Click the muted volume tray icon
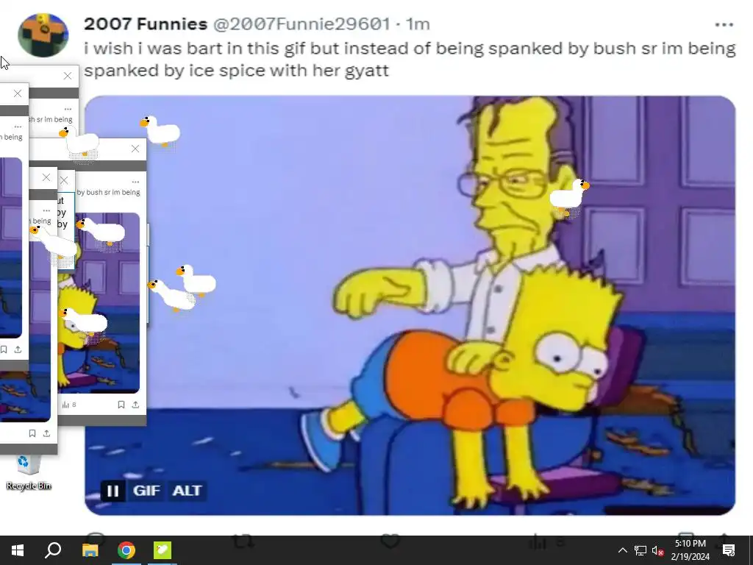753x565 pixels. point(658,550)
